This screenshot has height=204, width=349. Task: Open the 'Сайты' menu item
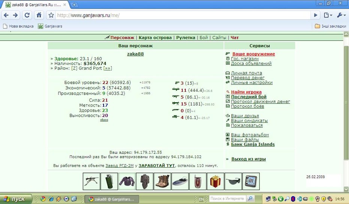(219, 37)
